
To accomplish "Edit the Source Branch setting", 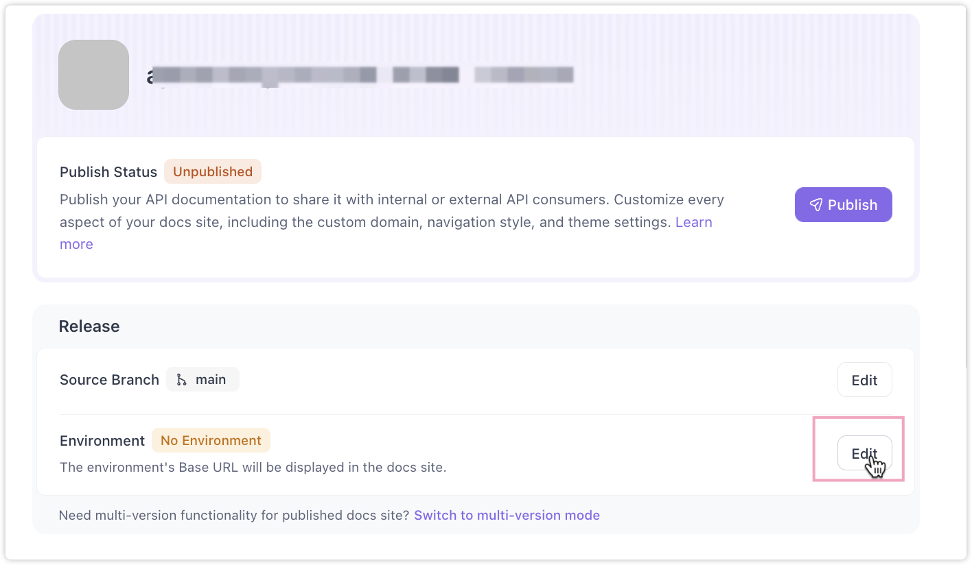I will [x=864, y=380].
